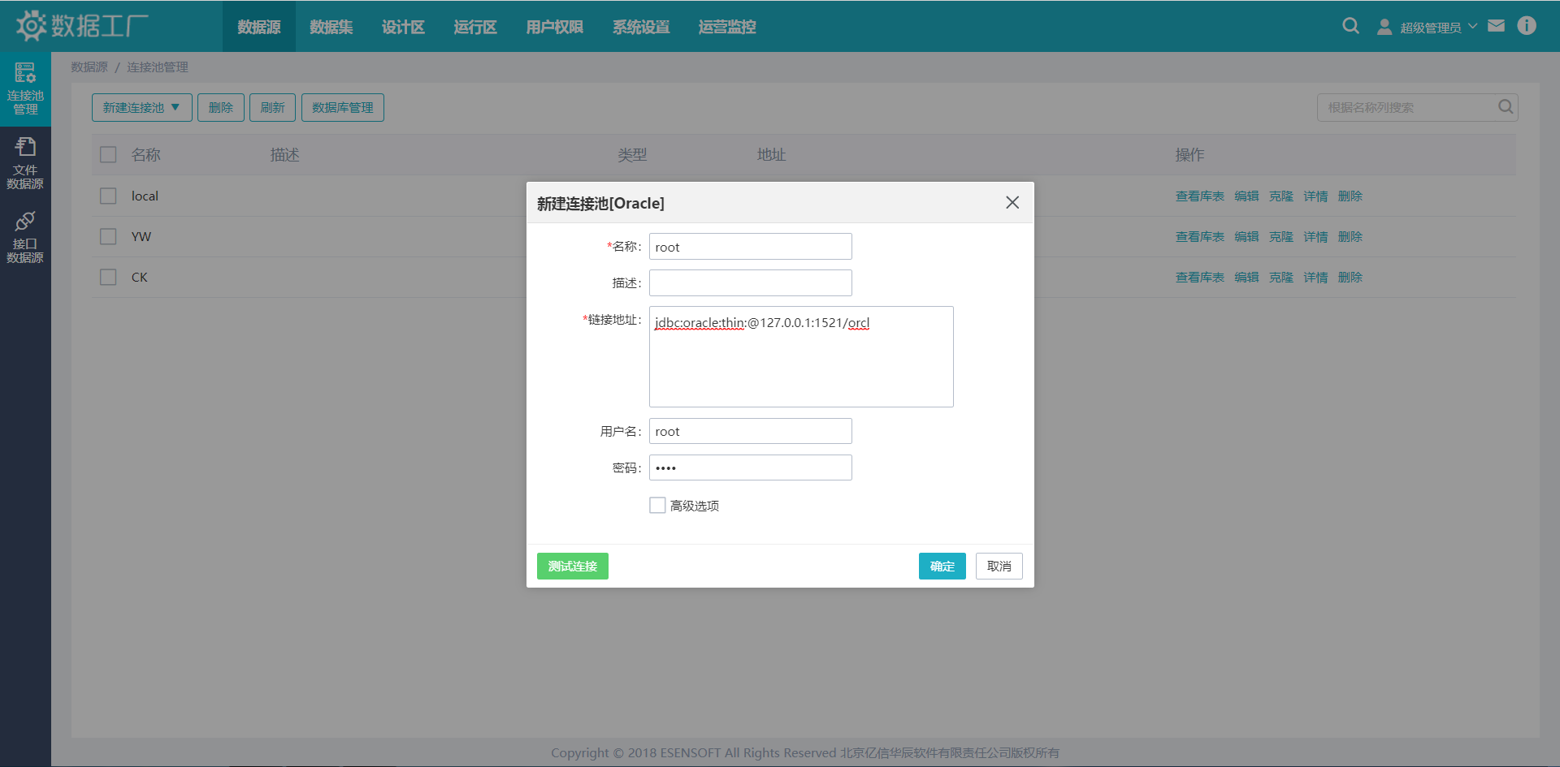Screen dimensions: 1560x767
Task: Click 克隆 link in YW row
Action: (1281, 236)
